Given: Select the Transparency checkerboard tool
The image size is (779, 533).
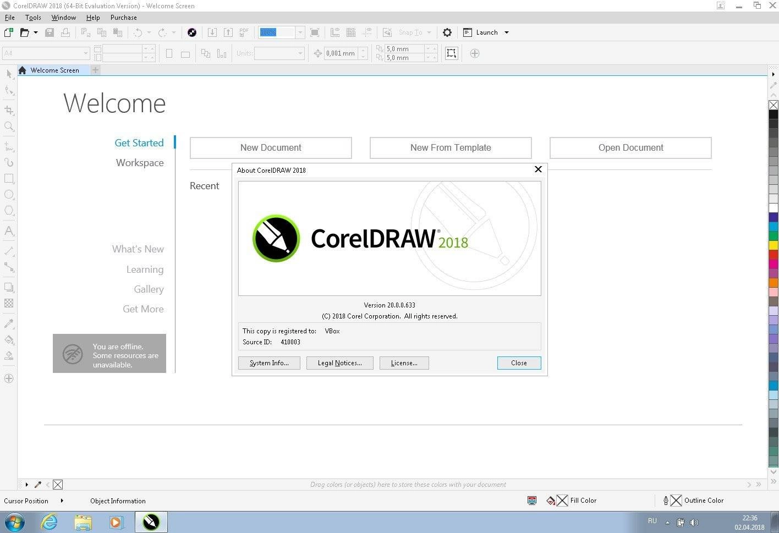Looking at the screenshot, I should (9, 303).
